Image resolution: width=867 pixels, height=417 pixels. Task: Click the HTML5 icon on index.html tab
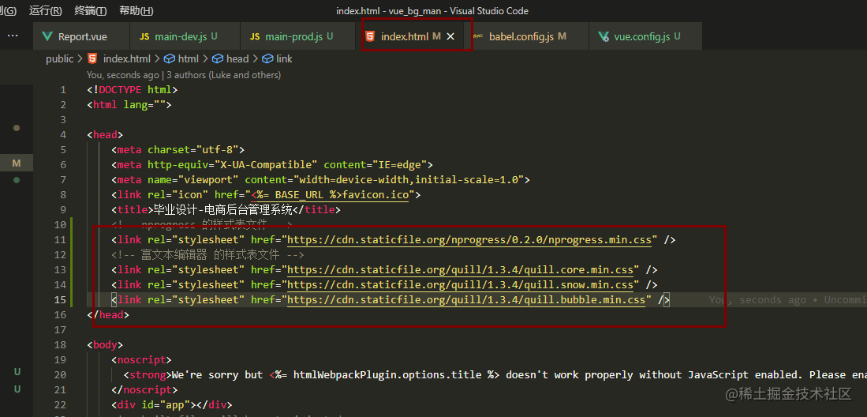tap(369, 36)
